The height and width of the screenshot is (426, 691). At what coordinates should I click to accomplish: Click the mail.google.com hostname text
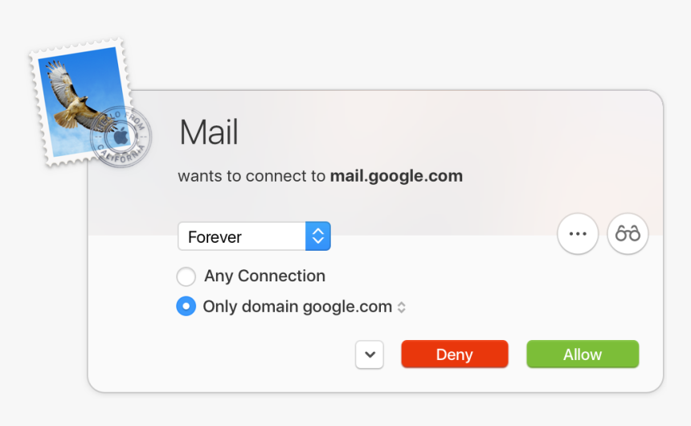click(396, 176)
